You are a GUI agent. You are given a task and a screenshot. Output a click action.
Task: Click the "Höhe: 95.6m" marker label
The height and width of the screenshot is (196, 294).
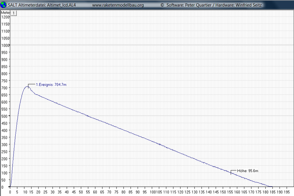point(248,171)
